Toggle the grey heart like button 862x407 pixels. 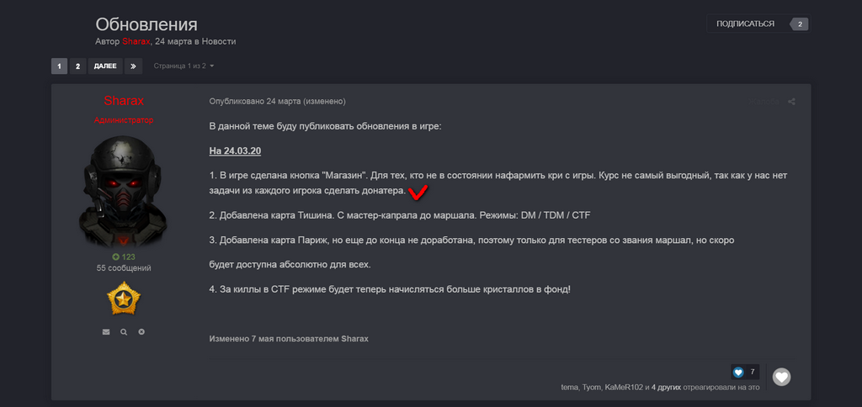pos(782,377)
